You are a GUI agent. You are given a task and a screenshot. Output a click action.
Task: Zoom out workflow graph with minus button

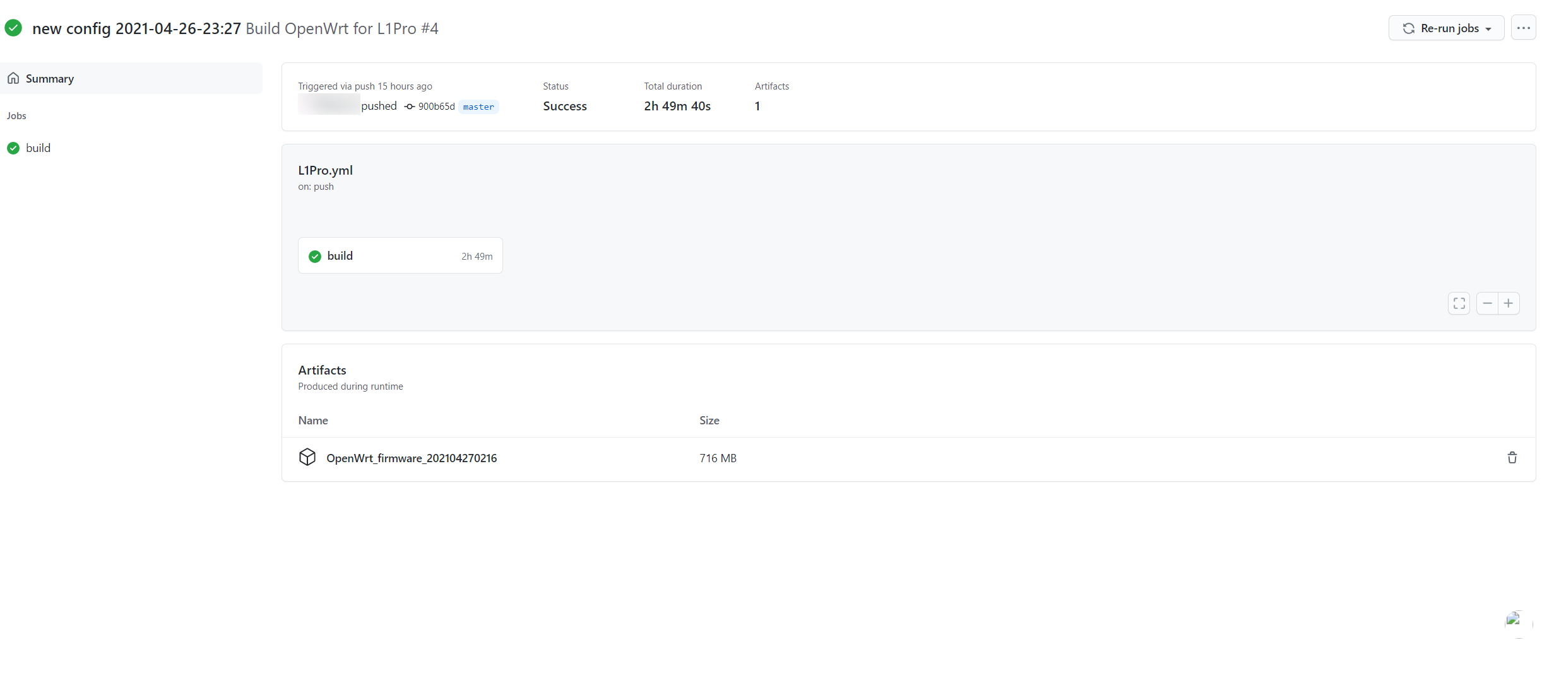pos(1487,303)
